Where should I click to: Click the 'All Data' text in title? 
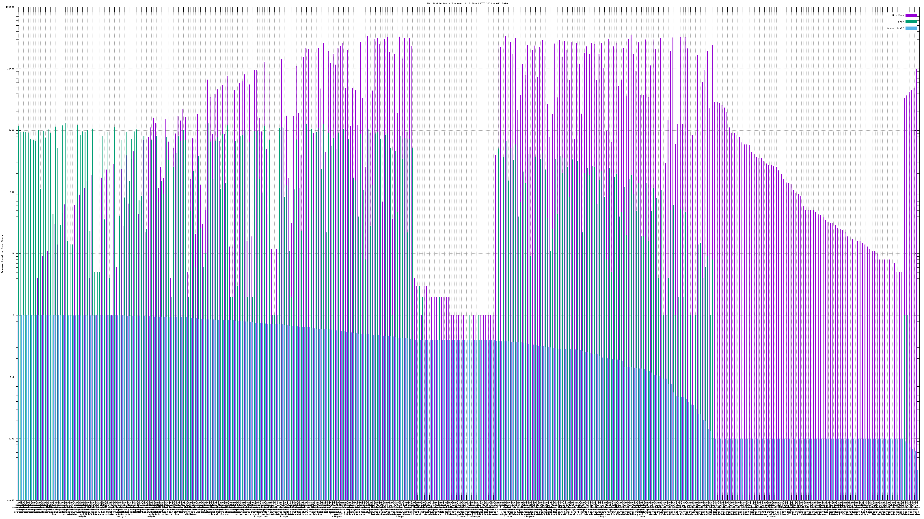click(502, 3)
